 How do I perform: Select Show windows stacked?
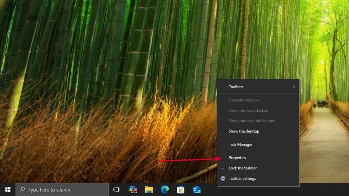tap(248, 110)
